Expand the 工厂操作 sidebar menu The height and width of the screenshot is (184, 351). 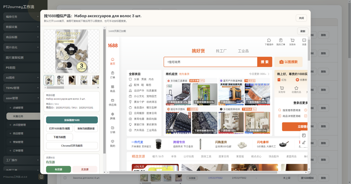point(21,160)
